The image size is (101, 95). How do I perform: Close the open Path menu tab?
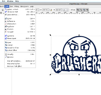[7, 6]
